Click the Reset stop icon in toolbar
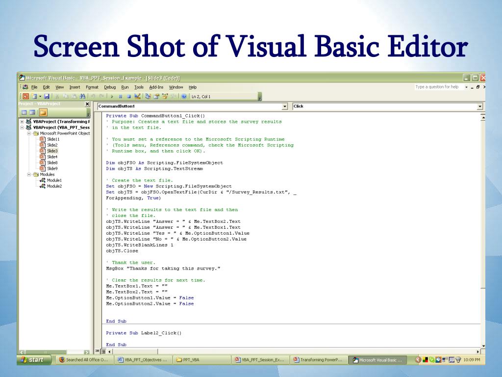 (128, 96)
